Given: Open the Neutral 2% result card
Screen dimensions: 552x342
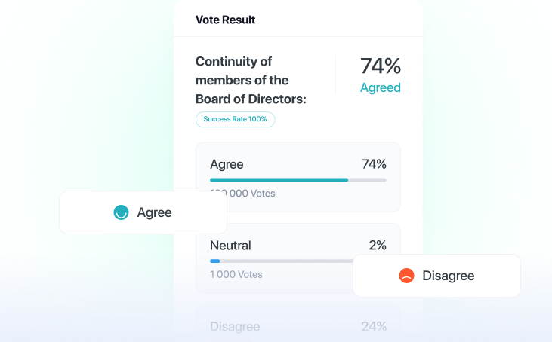Looking at the screenshot, I should (298, 258).
